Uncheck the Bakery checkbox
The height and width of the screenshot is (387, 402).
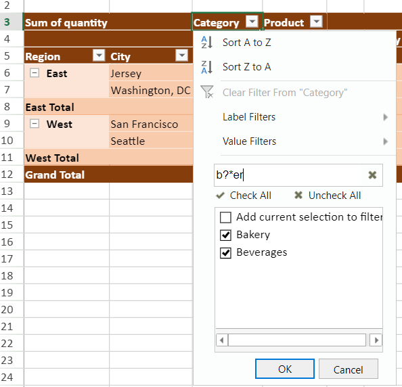(x=225, y=235)
